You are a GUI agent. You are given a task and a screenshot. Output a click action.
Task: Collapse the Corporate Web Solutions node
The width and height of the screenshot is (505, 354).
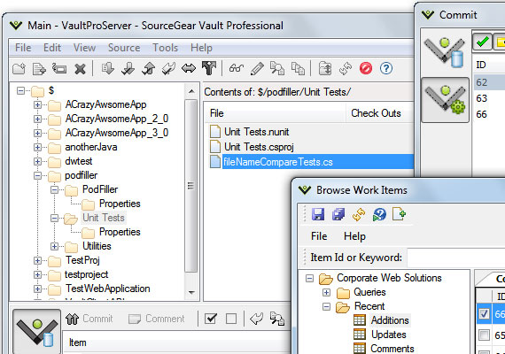309,278
